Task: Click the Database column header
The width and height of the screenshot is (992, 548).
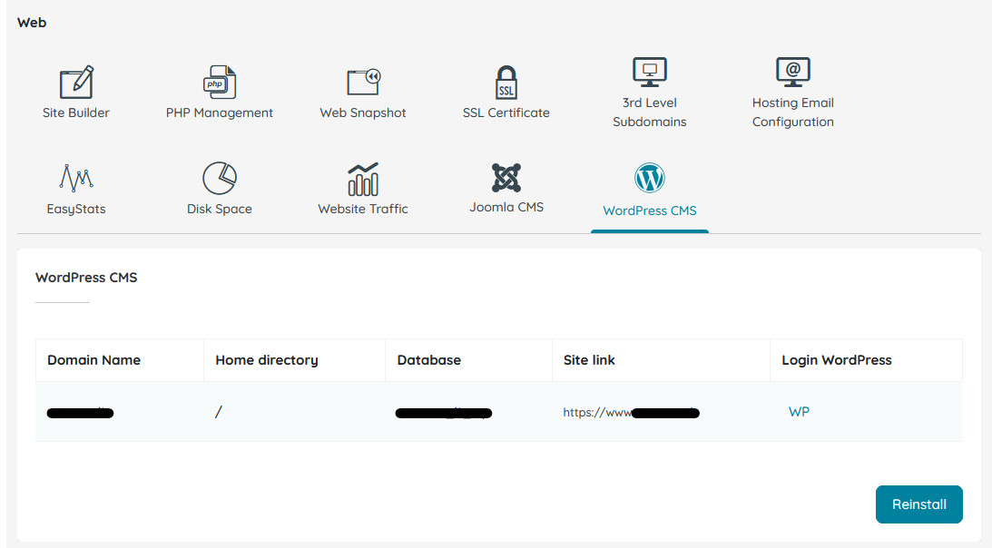Action: 428,359
